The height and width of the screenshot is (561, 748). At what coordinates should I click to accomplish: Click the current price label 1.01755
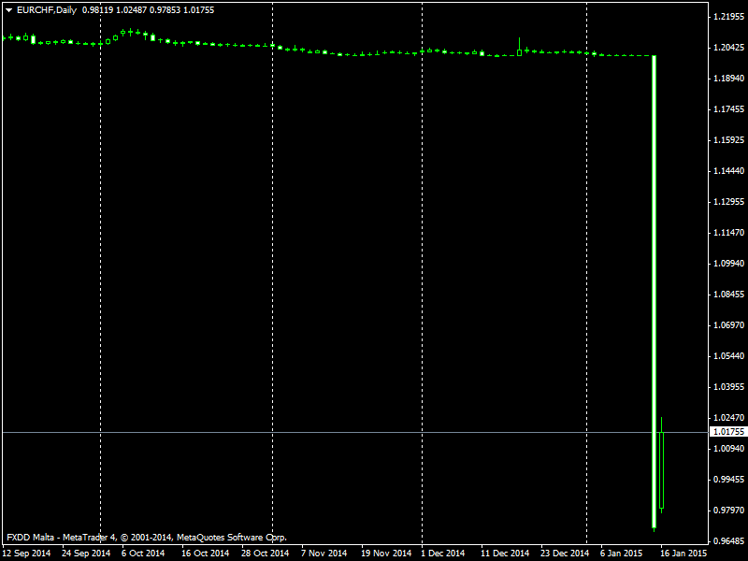727,432
